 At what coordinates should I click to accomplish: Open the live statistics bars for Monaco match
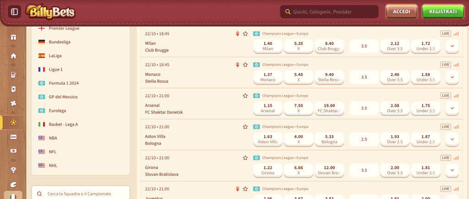456,65
